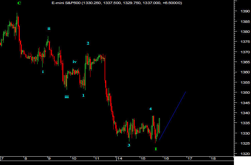The height and width of the screenshot is (165, 251).
Task: Click the 1370 price axis label
Action: click(245, 52)
